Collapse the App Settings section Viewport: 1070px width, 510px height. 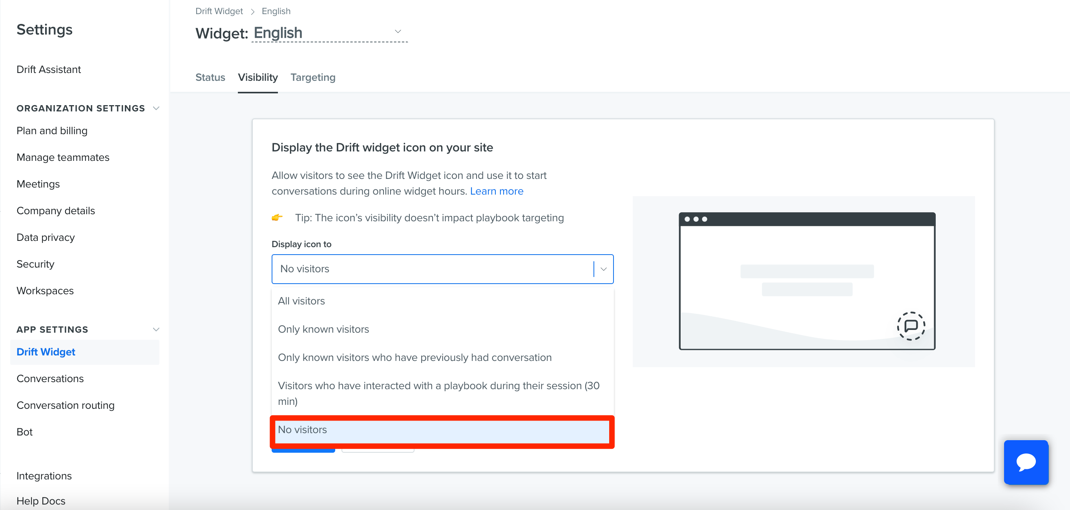pyautogui.click(x=156, y=329)
